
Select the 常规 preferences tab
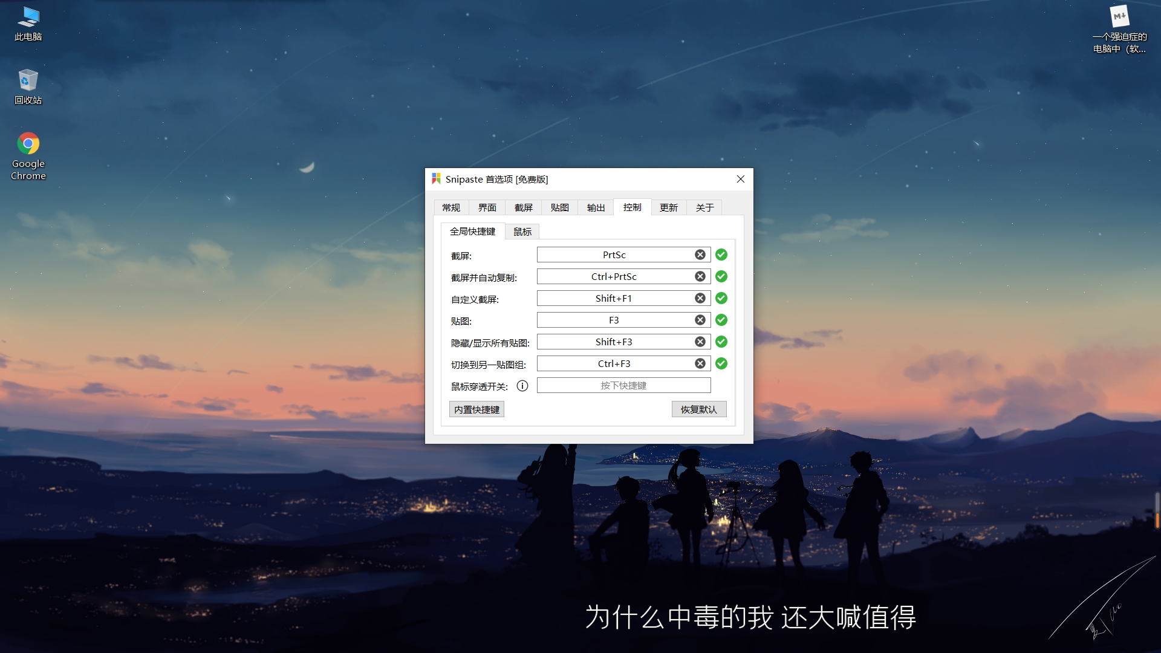(x=450, y=207)
